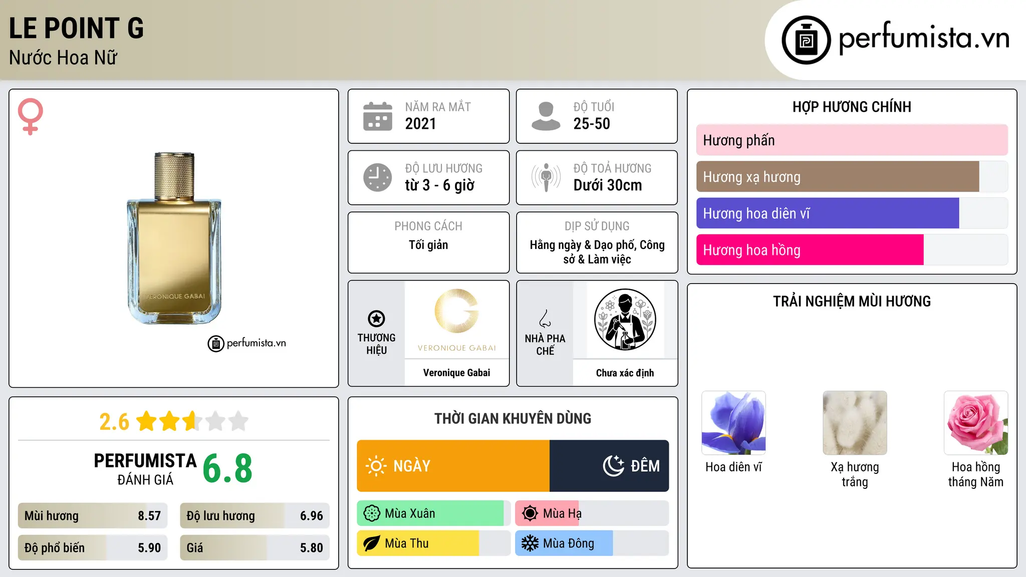Select the Ngày daytime segment
1026x577 pixels.
pos(453,466)
